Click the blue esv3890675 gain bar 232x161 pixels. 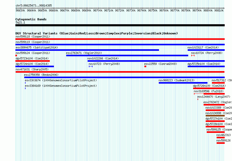coord(87,50)
